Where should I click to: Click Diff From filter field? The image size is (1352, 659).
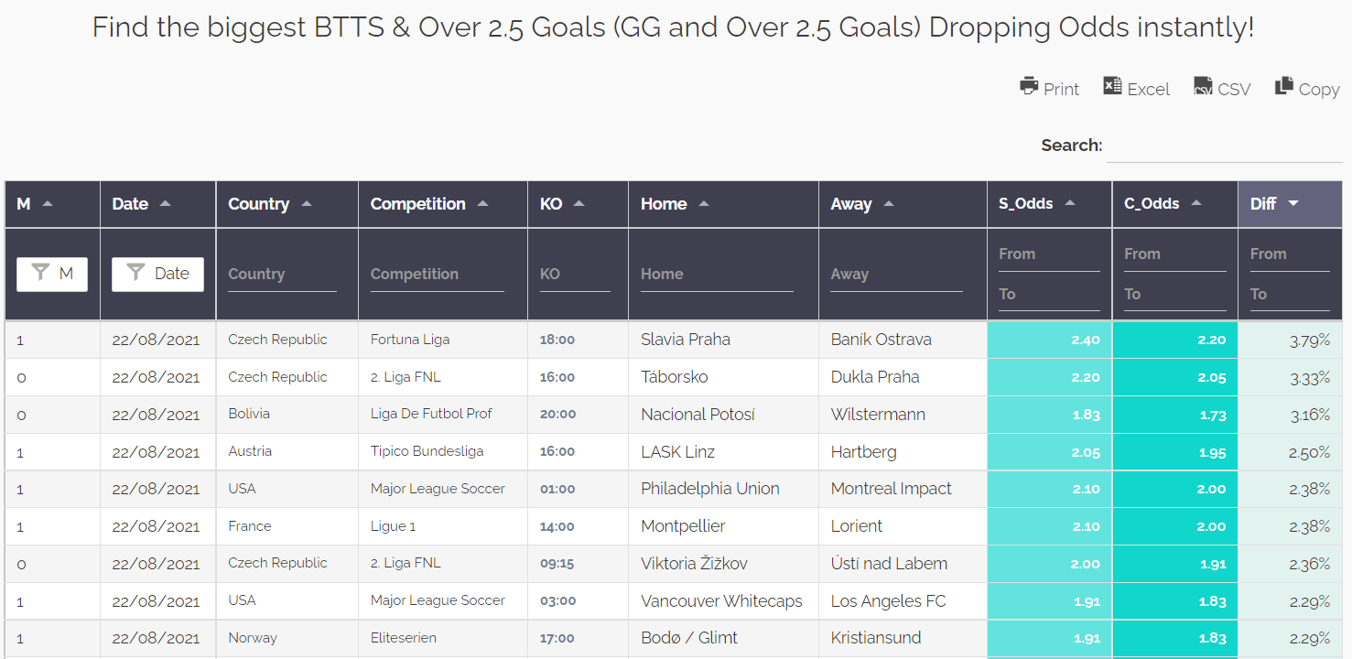(1290, 254)
